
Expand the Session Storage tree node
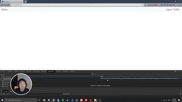point(2,81)
